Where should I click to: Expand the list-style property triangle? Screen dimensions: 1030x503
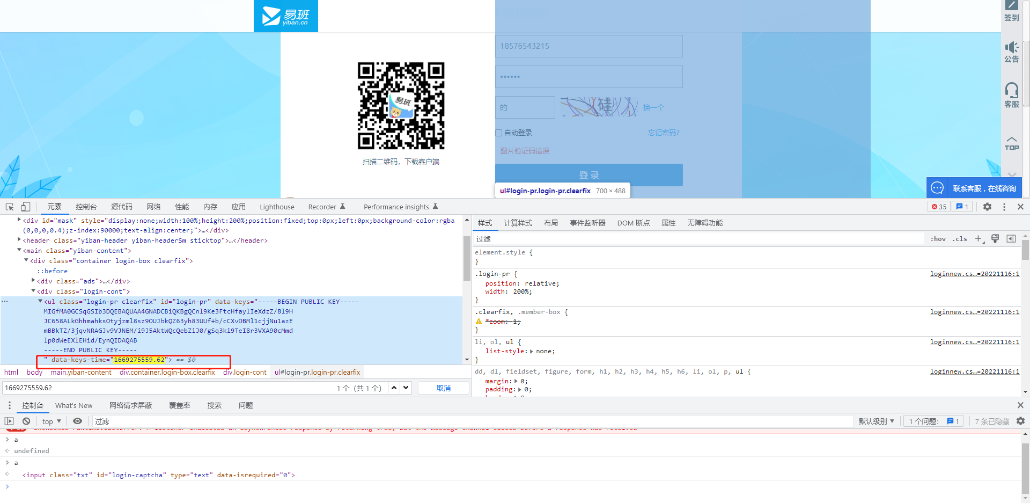point(531,351)
